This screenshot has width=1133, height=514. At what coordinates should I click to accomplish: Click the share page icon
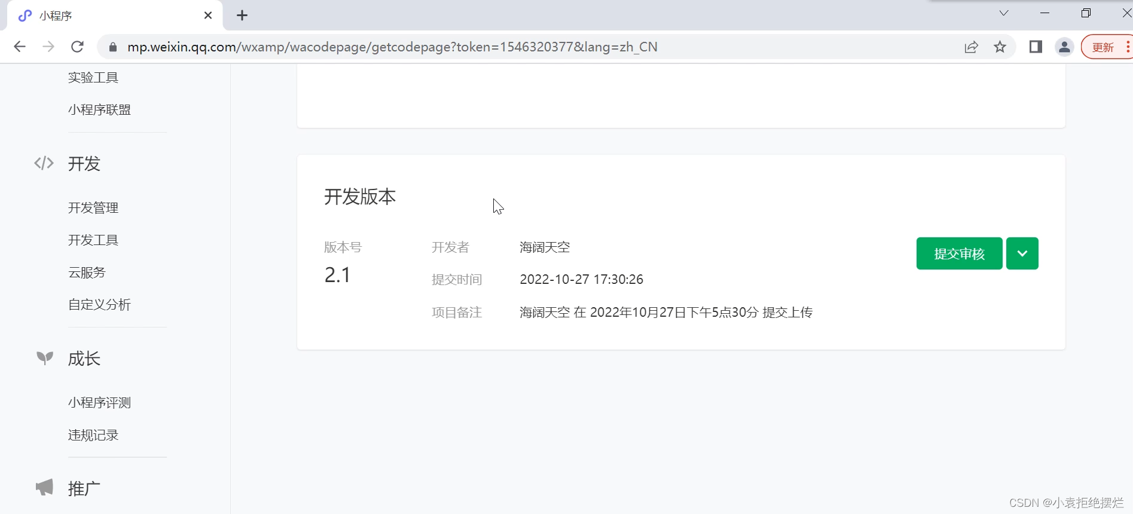tap(971, 47)
